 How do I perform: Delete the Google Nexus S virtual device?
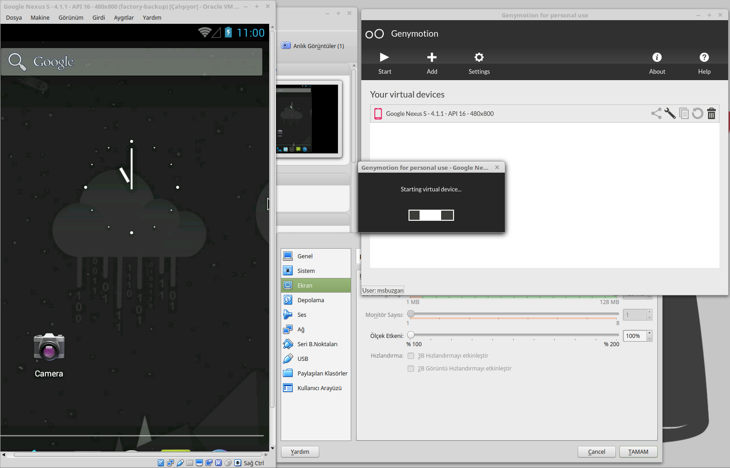click(x=711, y=114)
